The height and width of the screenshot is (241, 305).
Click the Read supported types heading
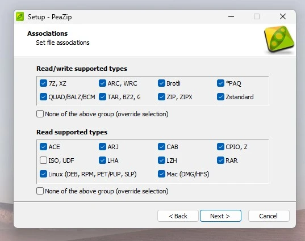[x=72, y=132]
